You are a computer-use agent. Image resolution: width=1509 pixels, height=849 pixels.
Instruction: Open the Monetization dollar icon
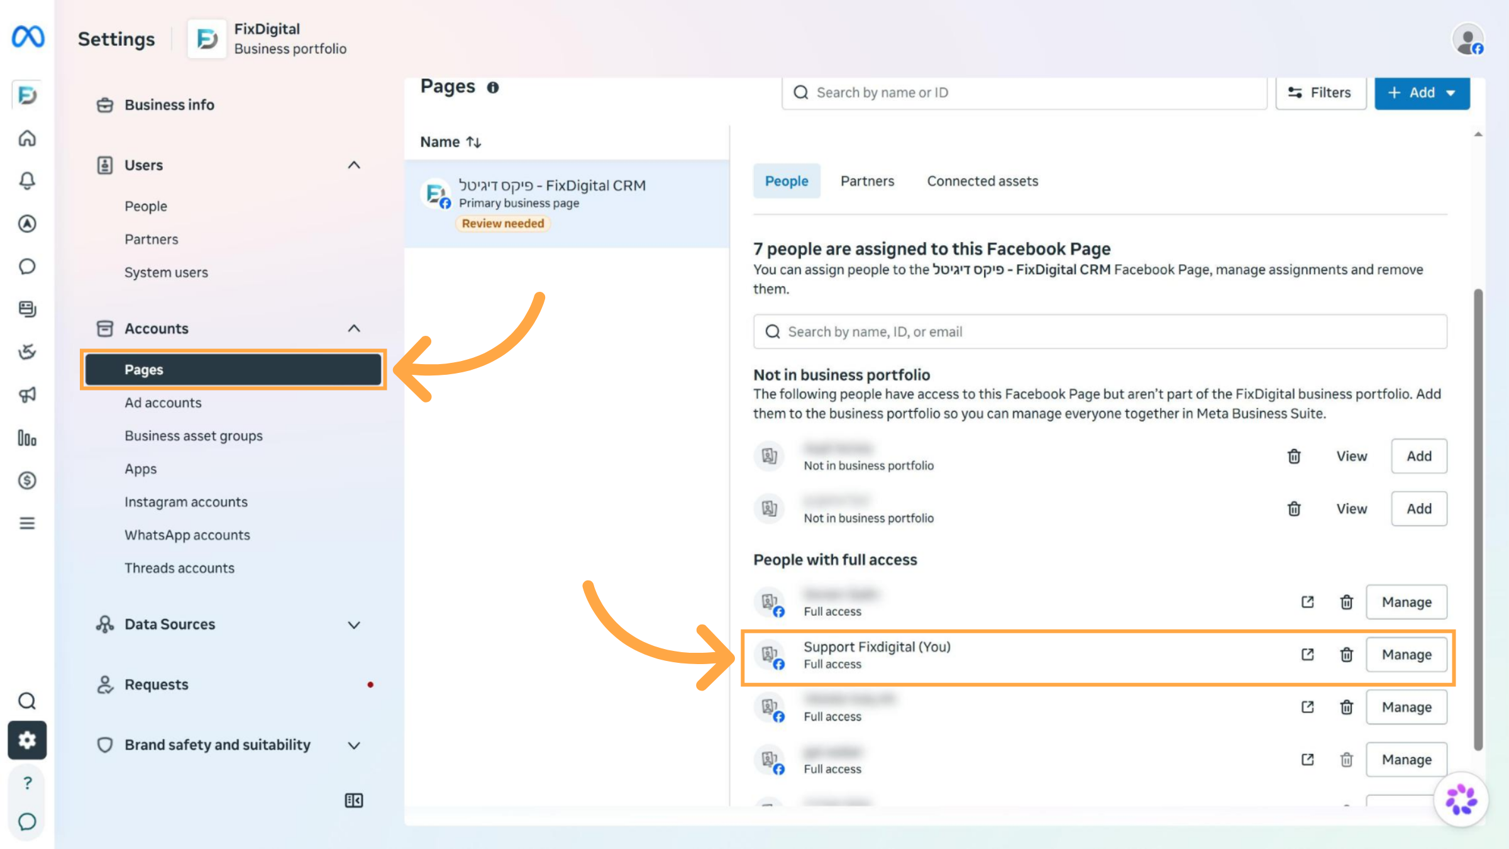pyautogui.click(x=27, y=480)
